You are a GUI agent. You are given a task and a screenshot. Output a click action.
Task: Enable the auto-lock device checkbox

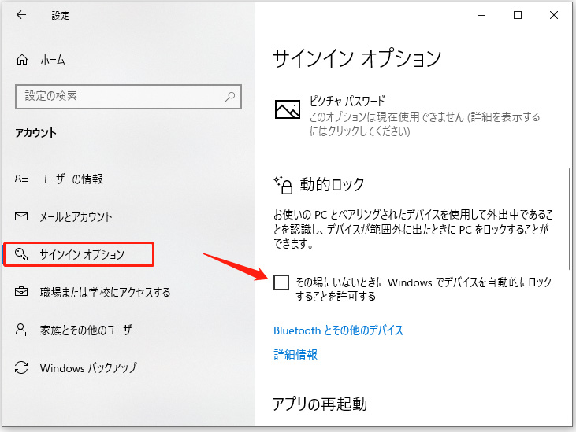(281, 282)
